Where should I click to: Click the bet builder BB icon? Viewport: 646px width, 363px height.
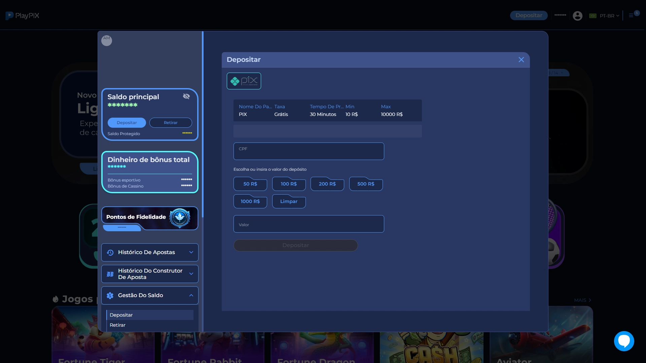click(x=110, y=274)
